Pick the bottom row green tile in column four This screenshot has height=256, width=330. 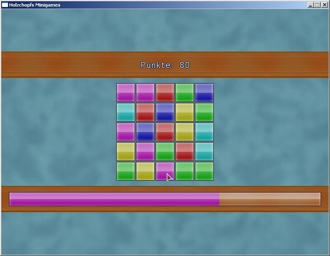185,171
